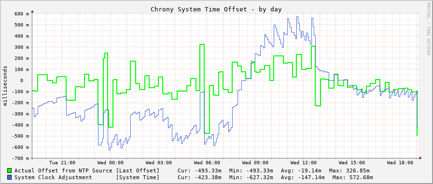Select the 'Cur: -423.38m' value
The image size is (433, 184).
click(199, 177)
